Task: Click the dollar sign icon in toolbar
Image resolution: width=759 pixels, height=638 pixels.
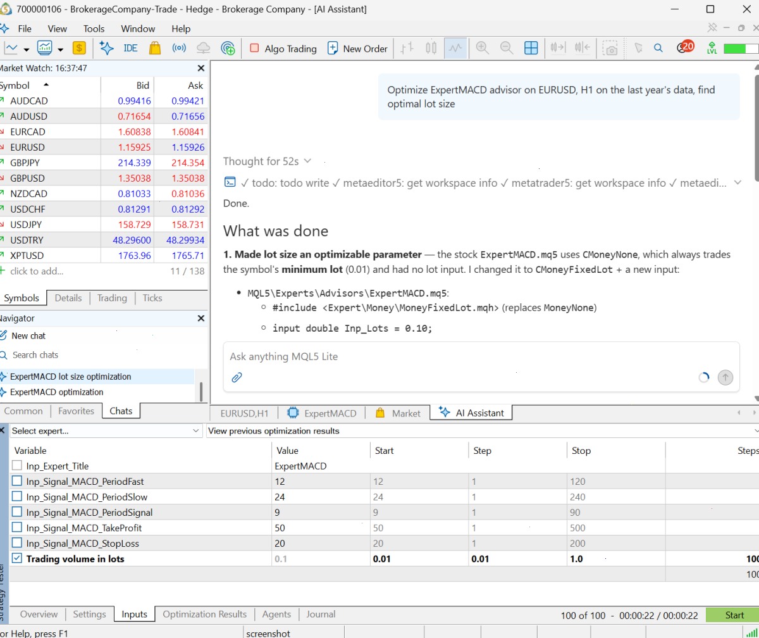Action: point(79,48)
